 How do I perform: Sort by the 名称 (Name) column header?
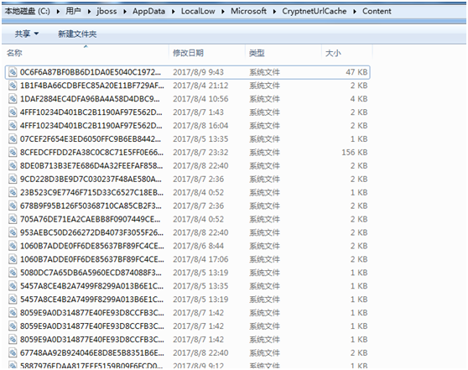(14, 53)
